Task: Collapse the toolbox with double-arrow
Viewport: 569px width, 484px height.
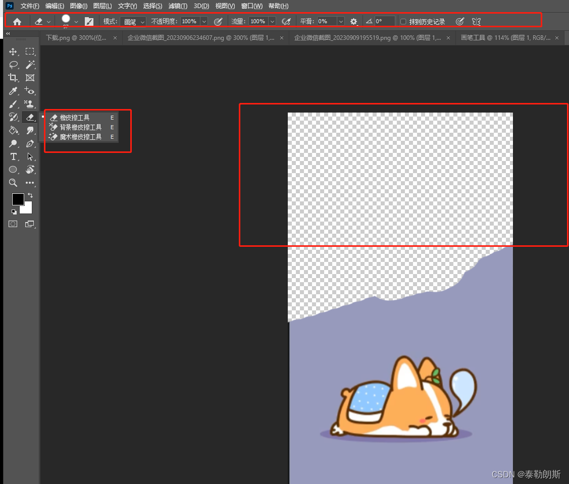Action: tap(8, 33)
